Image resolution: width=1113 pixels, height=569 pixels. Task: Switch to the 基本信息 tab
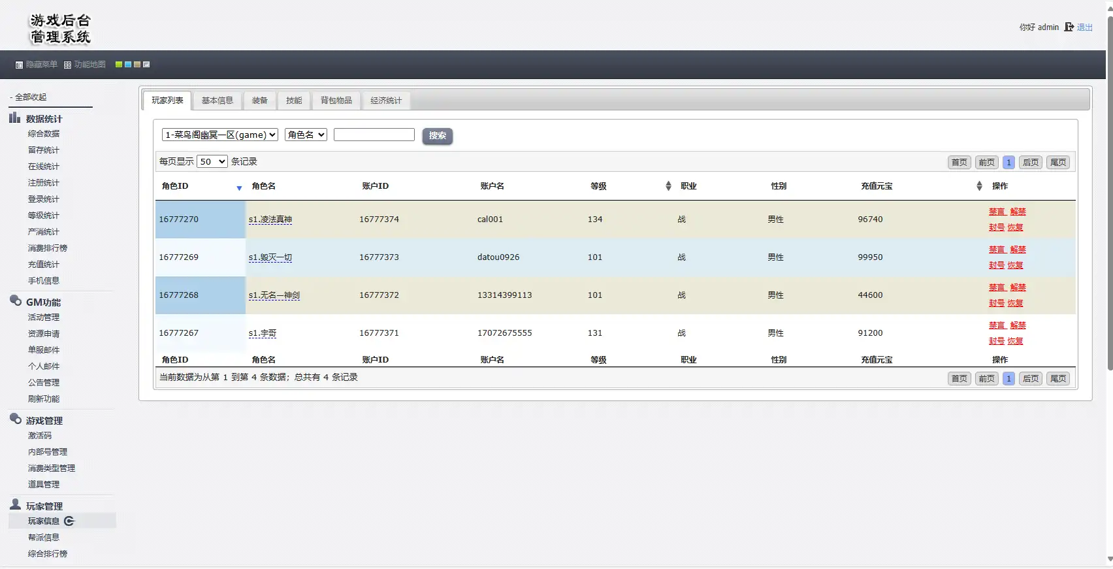(218, 101)
